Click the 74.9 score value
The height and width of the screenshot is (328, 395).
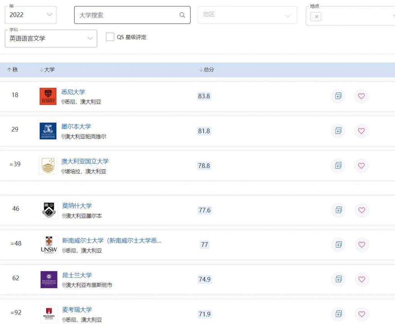tap(204, 279)
